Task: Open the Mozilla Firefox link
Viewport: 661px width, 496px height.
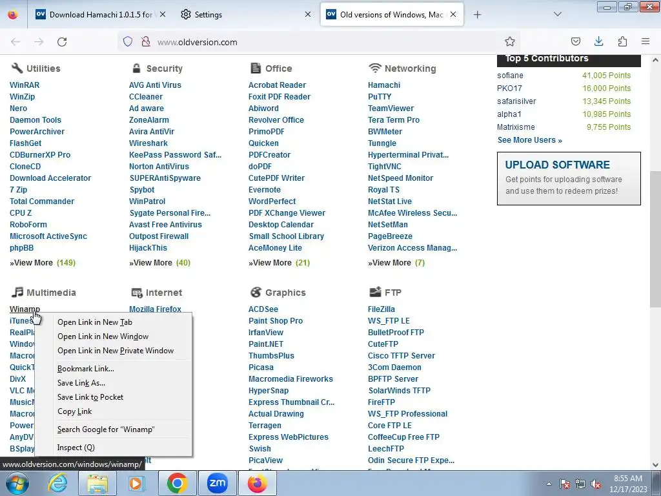Action: 155,309
